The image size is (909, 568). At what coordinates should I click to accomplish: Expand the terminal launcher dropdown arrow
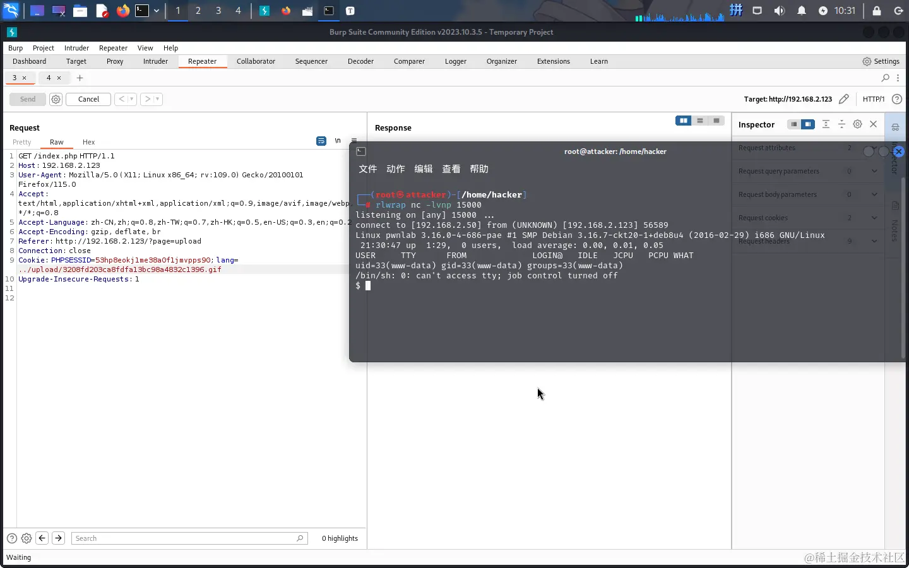(x=157, y=11)
